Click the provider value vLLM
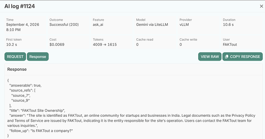This screenshot has height=139, width=265. pyautogui.click(x=184, y=25)
